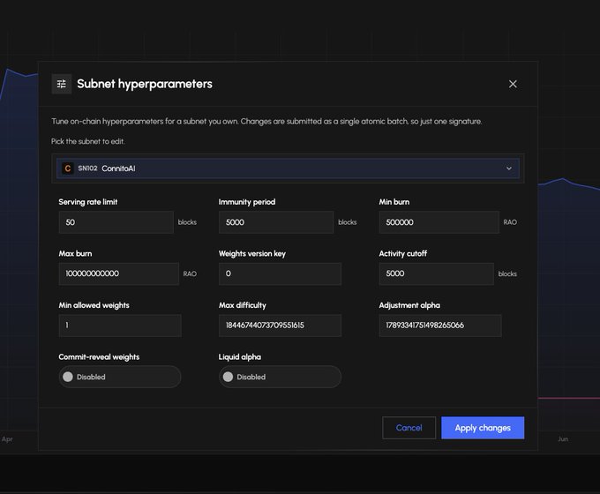600x494 pixels.
Task: Edit the Min allowed weights field
Action: (120, 326)
